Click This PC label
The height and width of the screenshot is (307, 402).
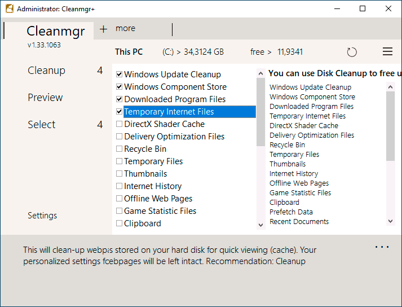coord(129,52)
